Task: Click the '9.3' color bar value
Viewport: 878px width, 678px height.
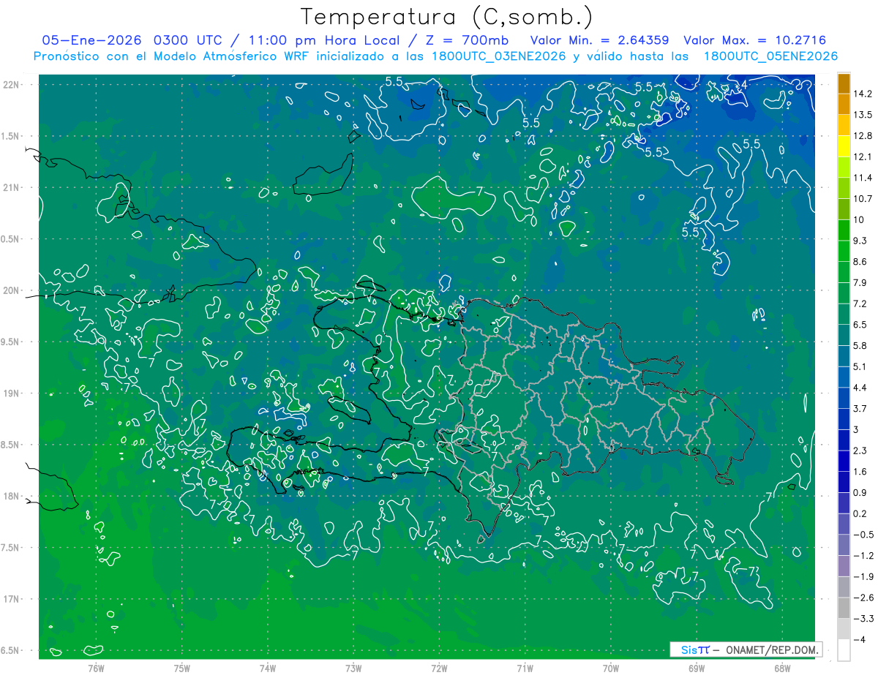Action: [860, 240]
